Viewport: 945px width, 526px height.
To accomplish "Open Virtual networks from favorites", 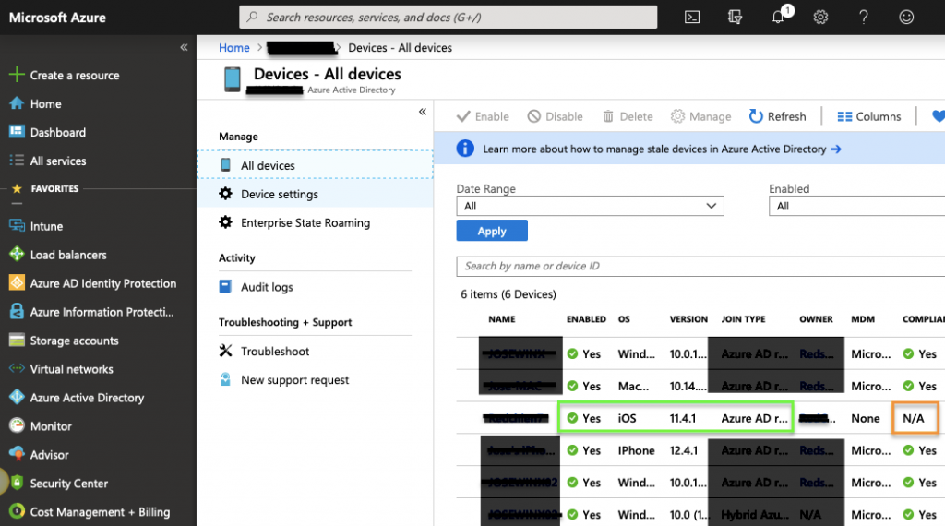I will click(x=62, y=369).
